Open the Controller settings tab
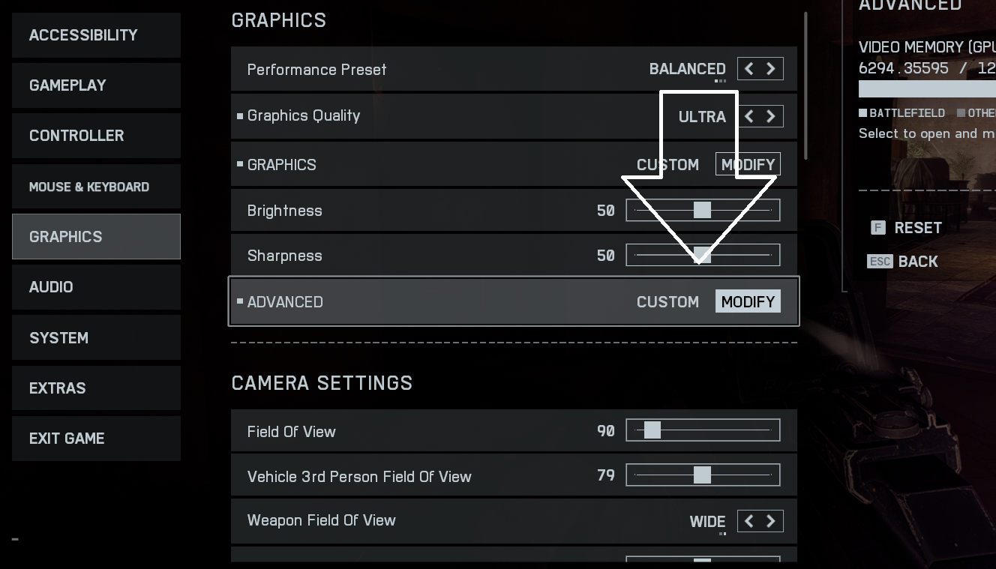Viewport: 996px width, 569px height. click(x=96, y=136)
